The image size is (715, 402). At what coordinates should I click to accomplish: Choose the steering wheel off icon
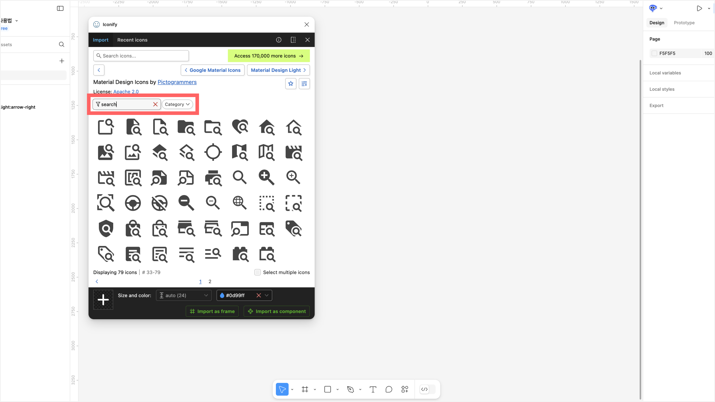[x=159, y=203]
